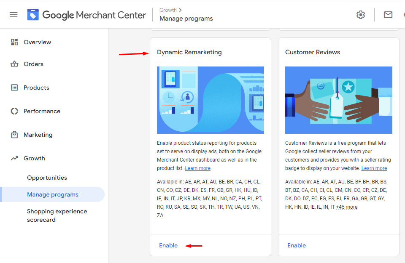Open the settings gear icon
The width and height of the screenshot is (405, 263).
point(361,15)
